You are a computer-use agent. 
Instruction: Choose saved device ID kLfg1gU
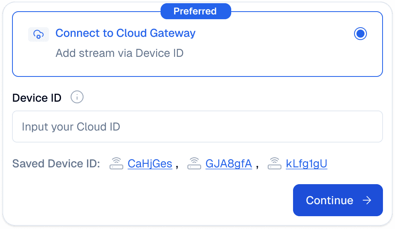click(307, 164)
